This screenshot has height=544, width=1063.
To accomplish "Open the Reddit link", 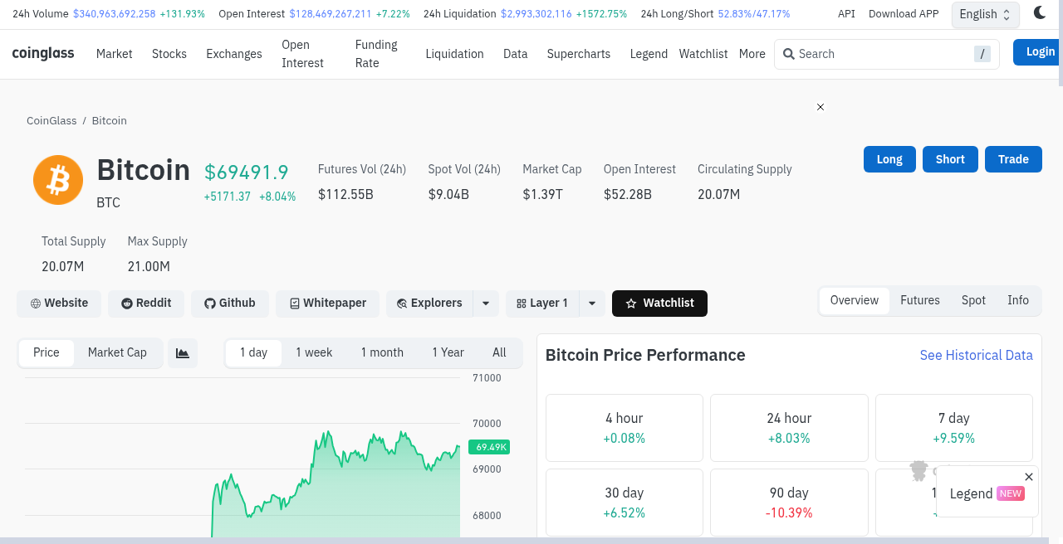I will pos(146,304).
